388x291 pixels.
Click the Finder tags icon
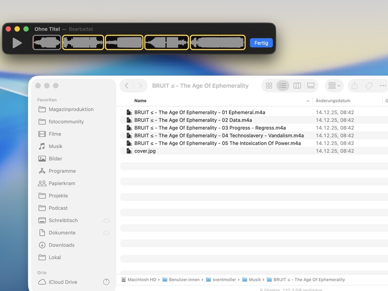pos(369,86)
